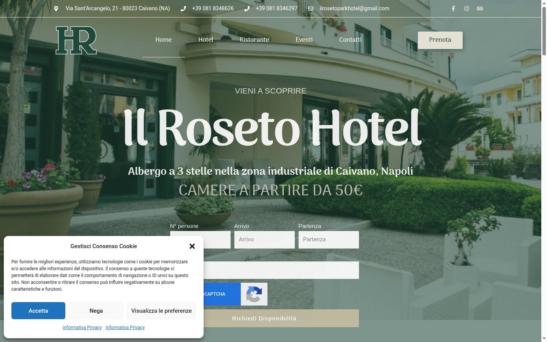The width and height of the screenshot is (547, 342).
Task: Click the +39 081 8346297 phone number
Action: pos(277,8)
